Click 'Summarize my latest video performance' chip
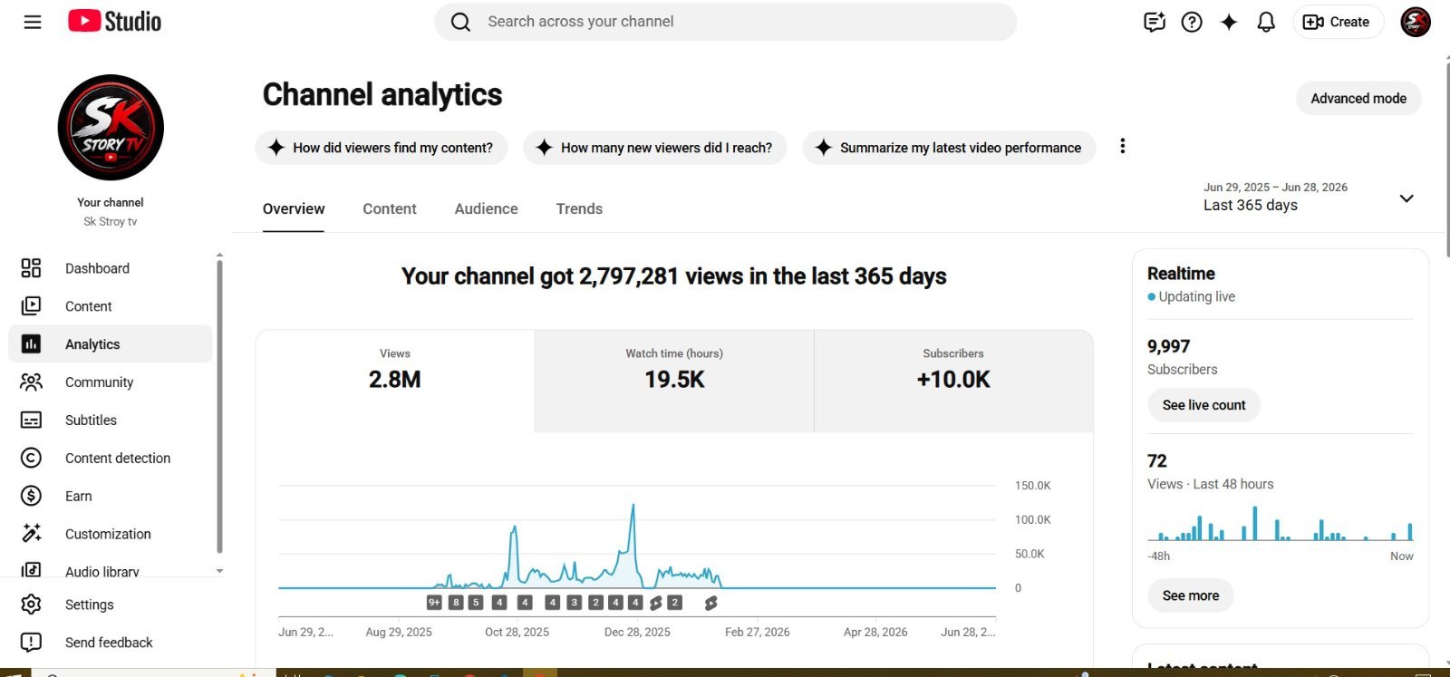Image resolution: width=1450 pixels, height=677 pixels. (x=949, y=148)
